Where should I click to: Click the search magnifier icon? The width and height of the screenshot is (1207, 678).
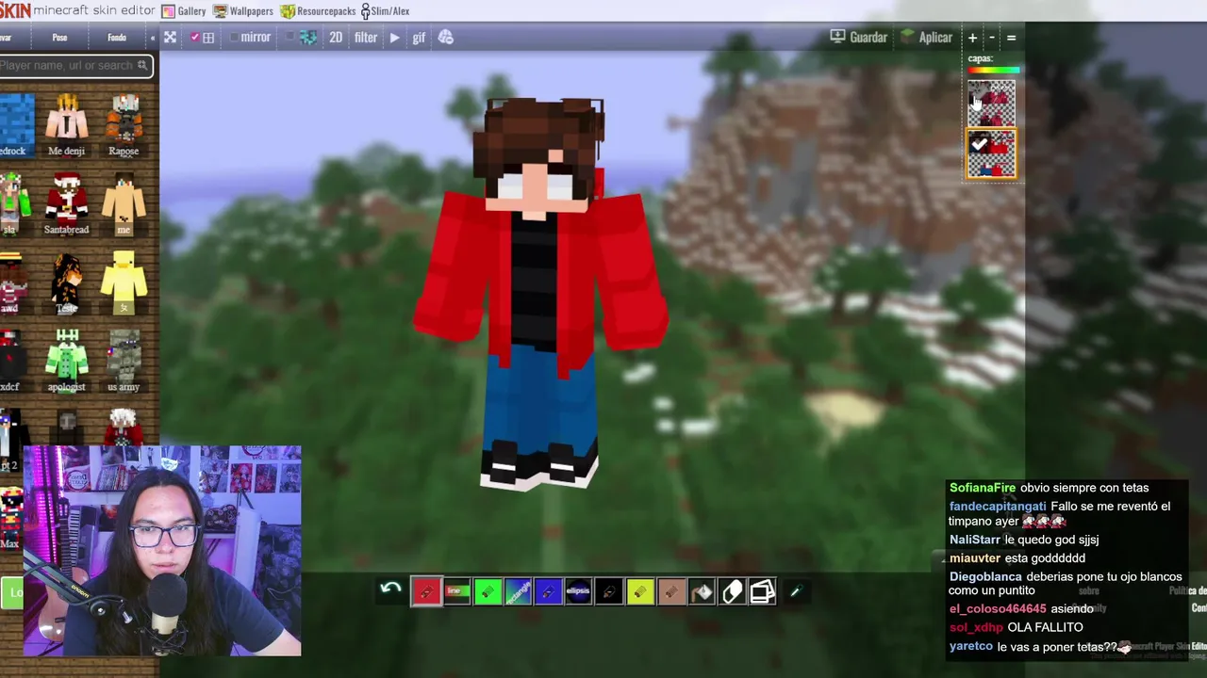pyautogui.click(x=142, y=65)
